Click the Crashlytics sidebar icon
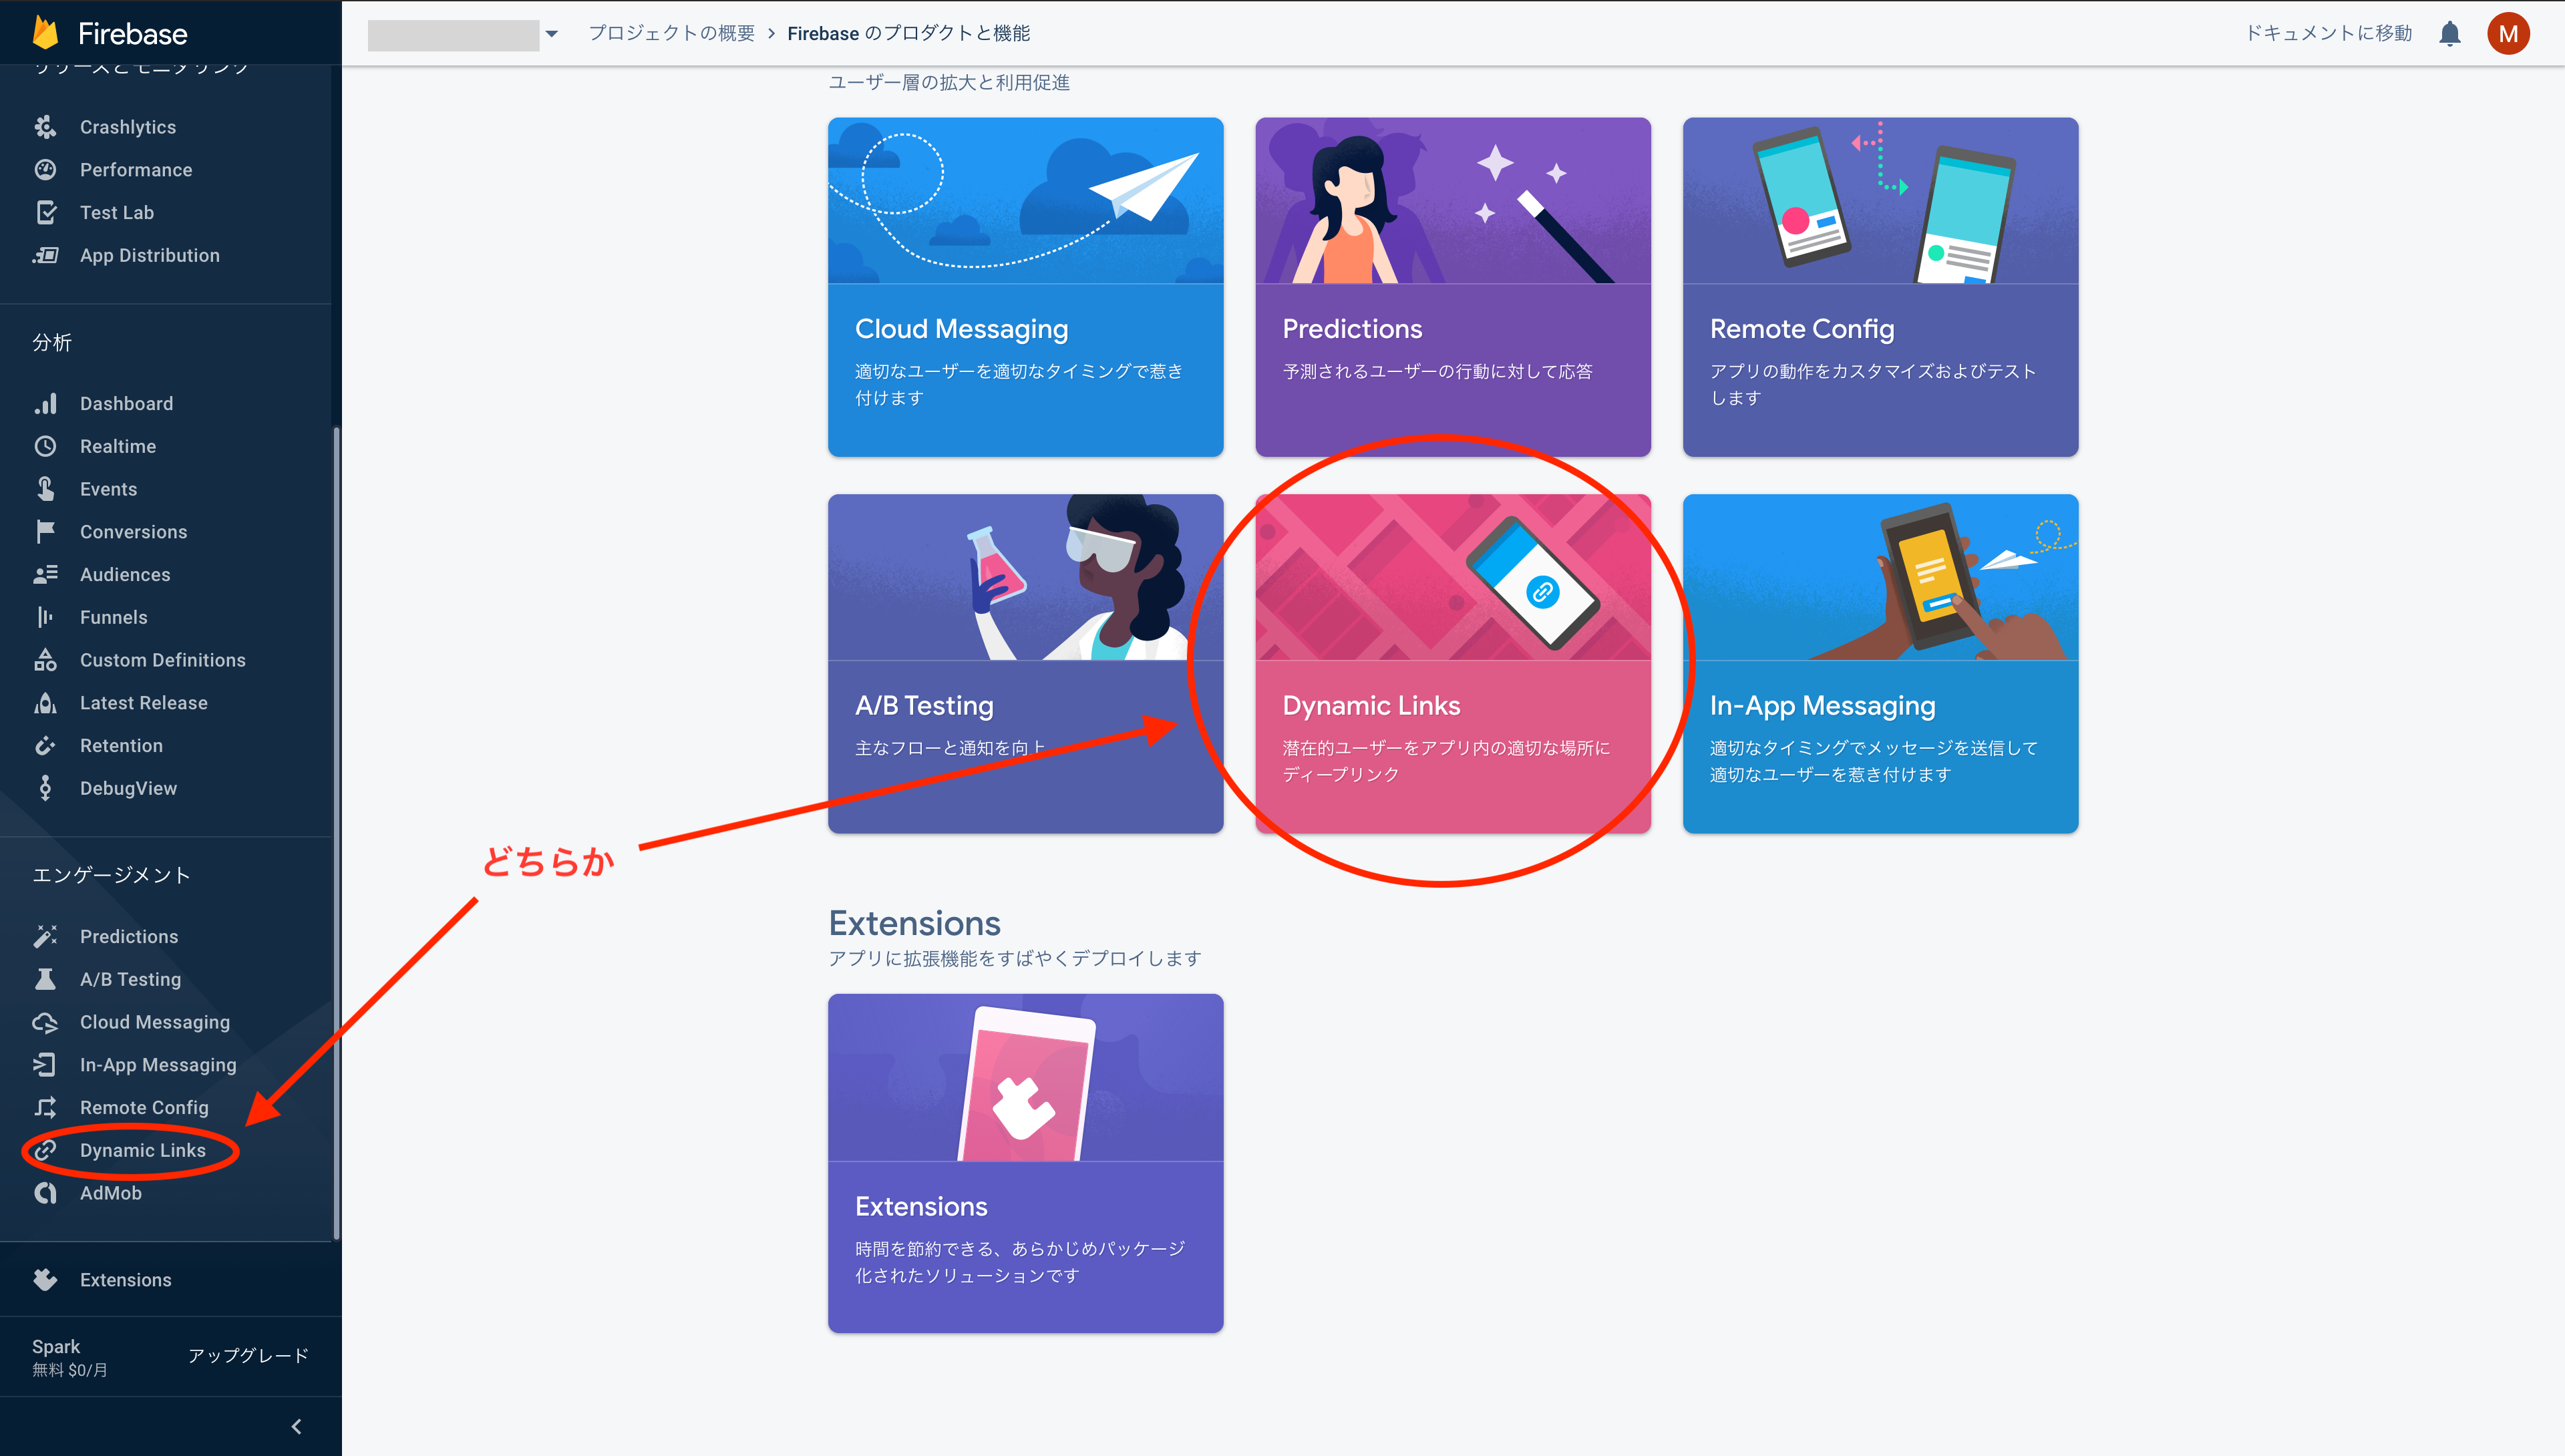Screen dimensions: 2565x1456 [x=45, y=127]
